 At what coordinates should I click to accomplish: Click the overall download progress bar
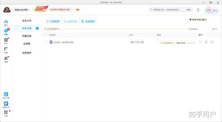point(125,29)
